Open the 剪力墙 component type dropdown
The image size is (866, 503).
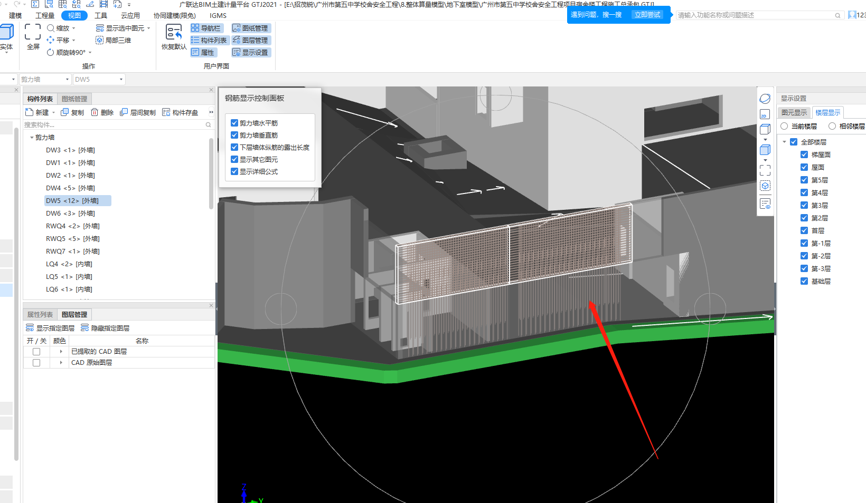[x=67, y=79]
